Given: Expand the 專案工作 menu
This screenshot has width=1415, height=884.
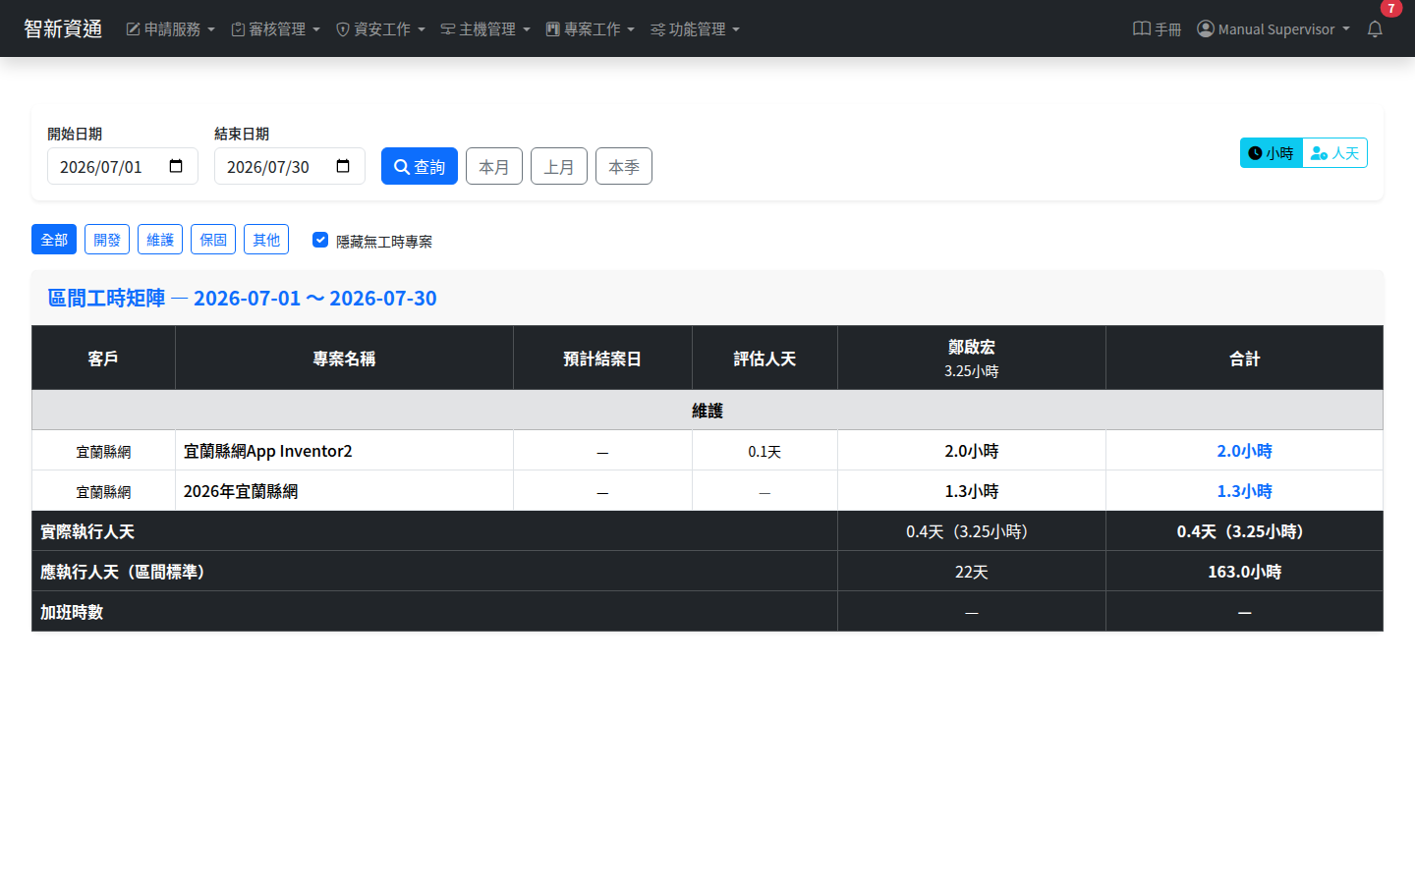Looking at the screenshot, I should pyautogui.click(x=591, y=29).
